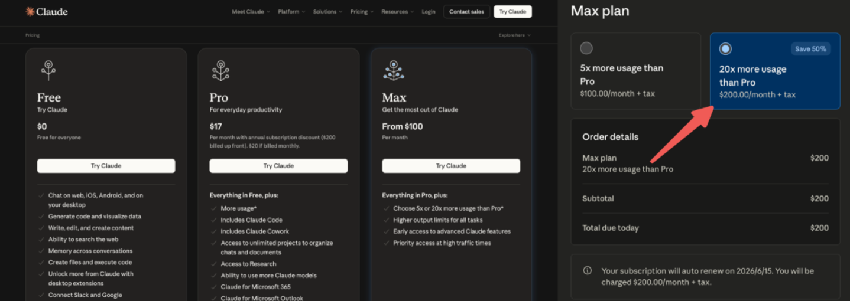Click the Max plan network icon
Image resolution: width=850 pixels, height=301 pixels.
coord(394,70)
